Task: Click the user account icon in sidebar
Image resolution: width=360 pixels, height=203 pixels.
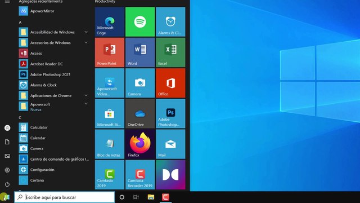Action: pyautogui.click(x=7, y=128)
